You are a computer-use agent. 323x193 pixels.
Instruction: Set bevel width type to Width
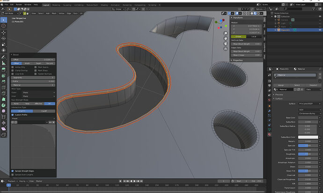(x=27, y=64)
